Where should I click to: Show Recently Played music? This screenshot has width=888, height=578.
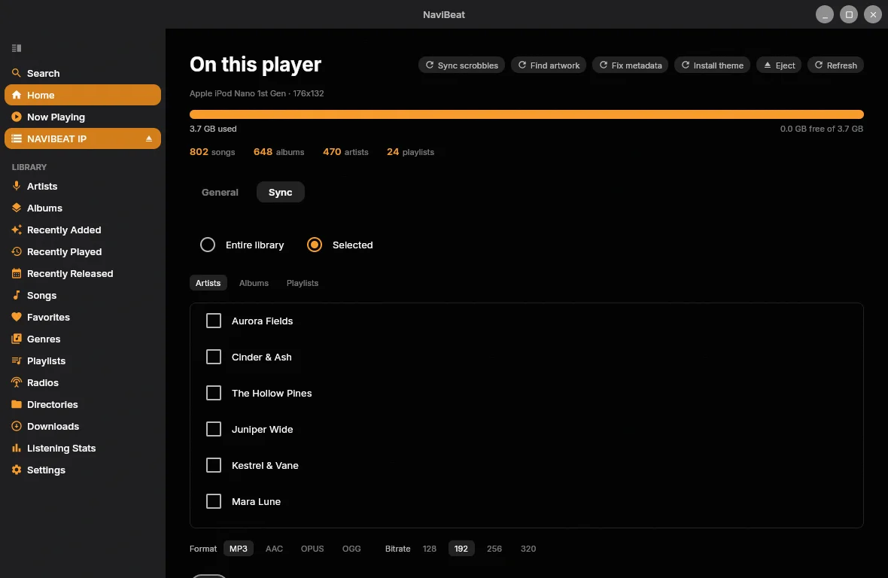click(83, 251)
